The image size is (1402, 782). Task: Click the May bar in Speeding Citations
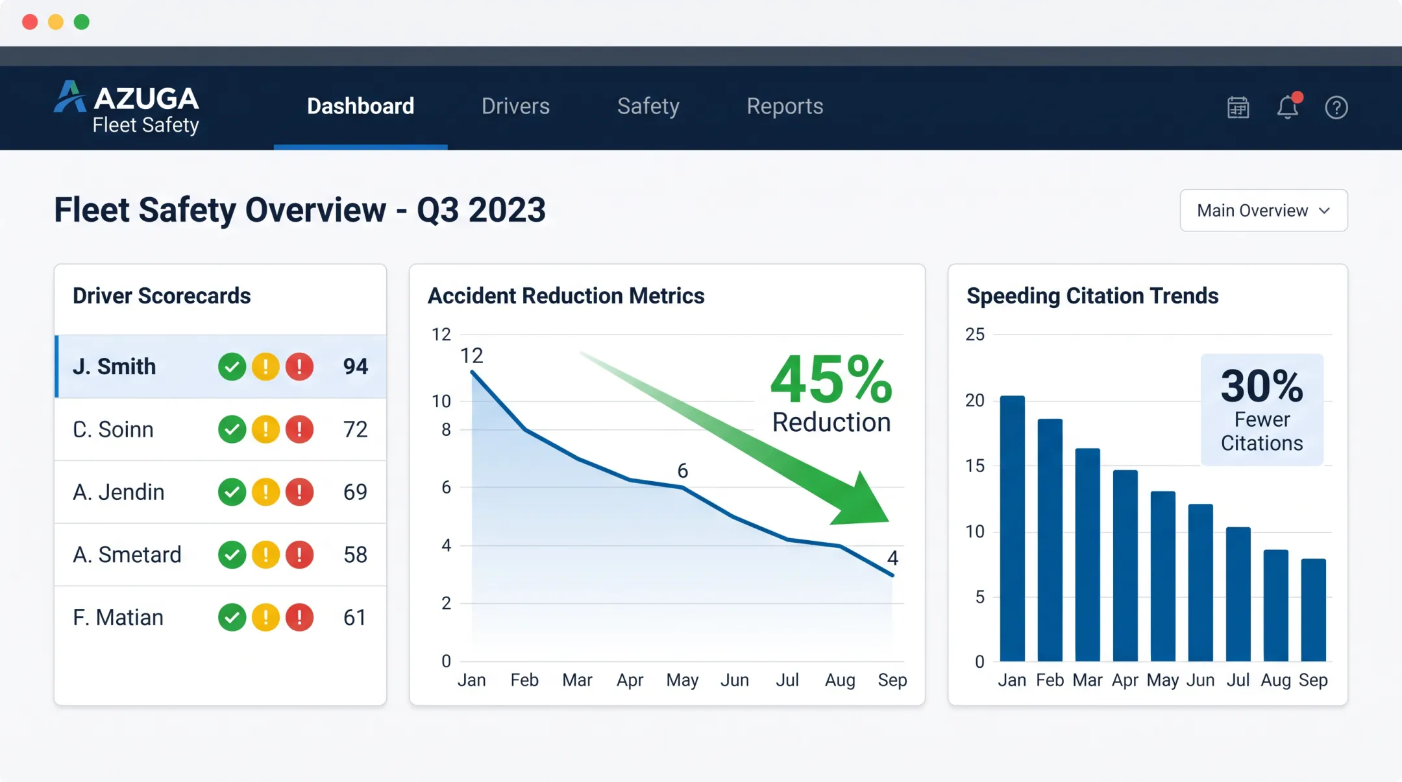coord(1162,576)
